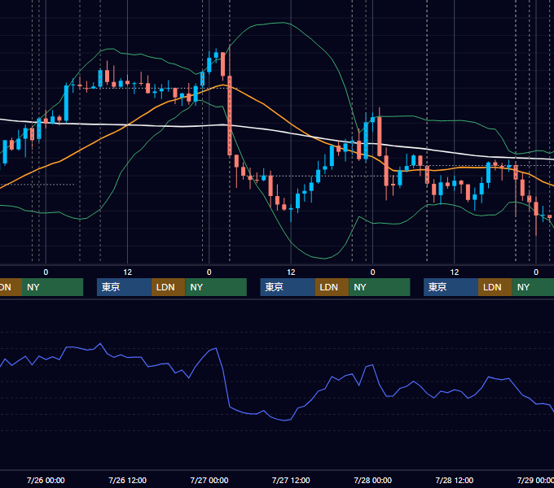
Task: Select the NY session block spanning 7/26 00:00
Action: pos(52,287)
